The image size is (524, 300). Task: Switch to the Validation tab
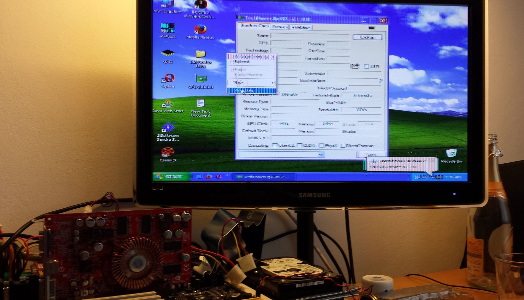(x=301, y=27)
